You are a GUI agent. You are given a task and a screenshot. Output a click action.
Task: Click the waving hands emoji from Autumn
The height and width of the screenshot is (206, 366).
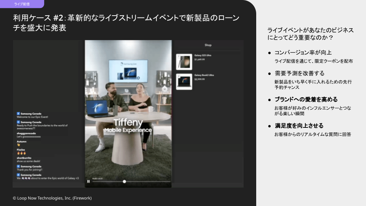tap(18, 145)
